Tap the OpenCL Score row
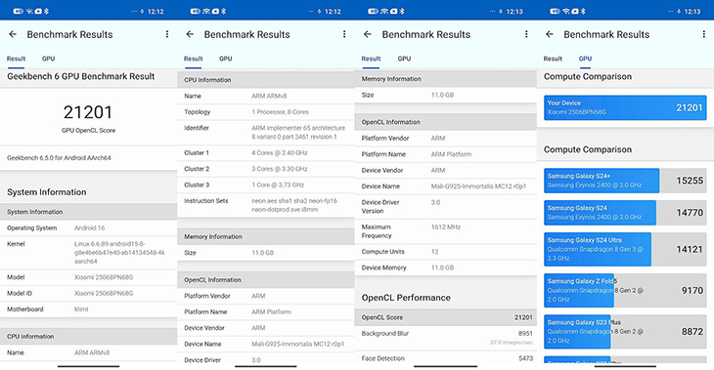This screenshot has height=370, width=714. click(x=445, y=317)
